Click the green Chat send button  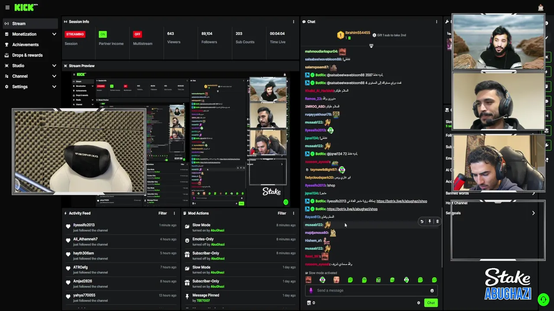(431, 303)
